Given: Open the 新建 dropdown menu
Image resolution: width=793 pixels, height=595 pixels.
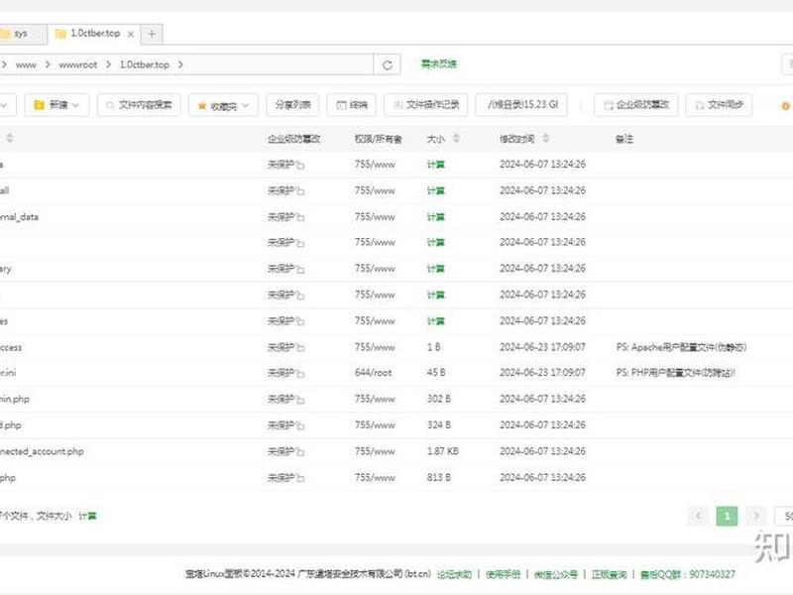Looking at the screenshot, I should coord(57,105).
